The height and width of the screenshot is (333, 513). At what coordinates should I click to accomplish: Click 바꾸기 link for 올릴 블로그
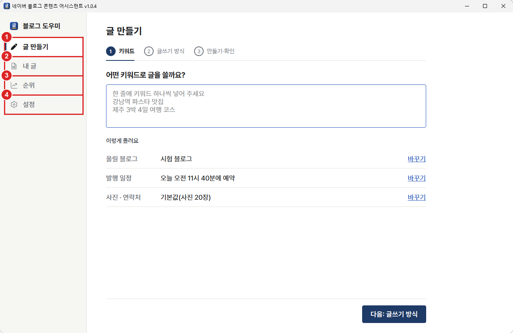click(x=417, y=159)
